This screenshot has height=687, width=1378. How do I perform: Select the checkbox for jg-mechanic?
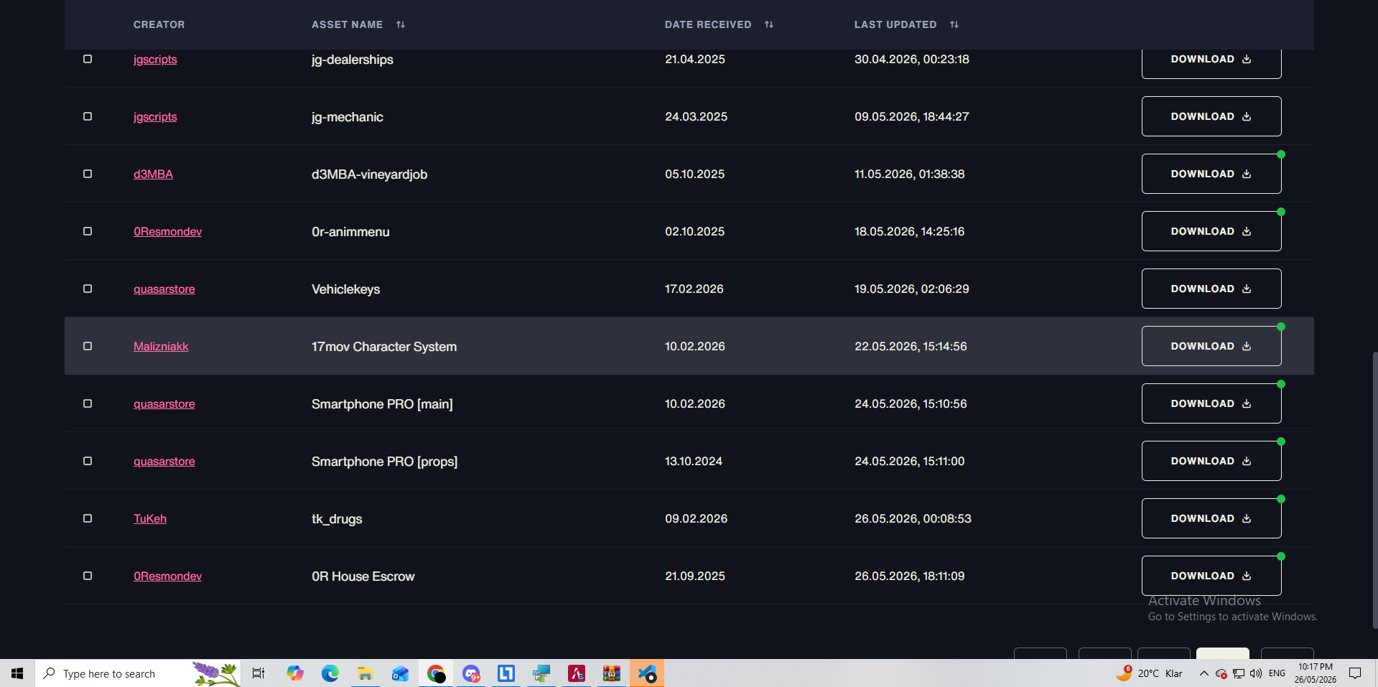tap(88, 116)
